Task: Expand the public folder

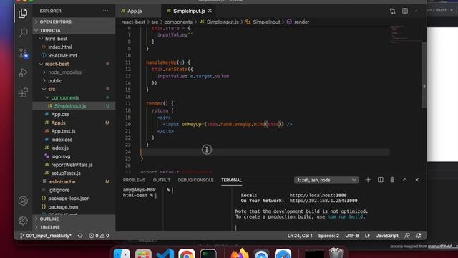Action: click(x=55, y=81)
